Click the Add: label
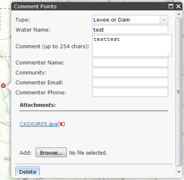Screen dimensions: 184x180 tap(25, 153)
